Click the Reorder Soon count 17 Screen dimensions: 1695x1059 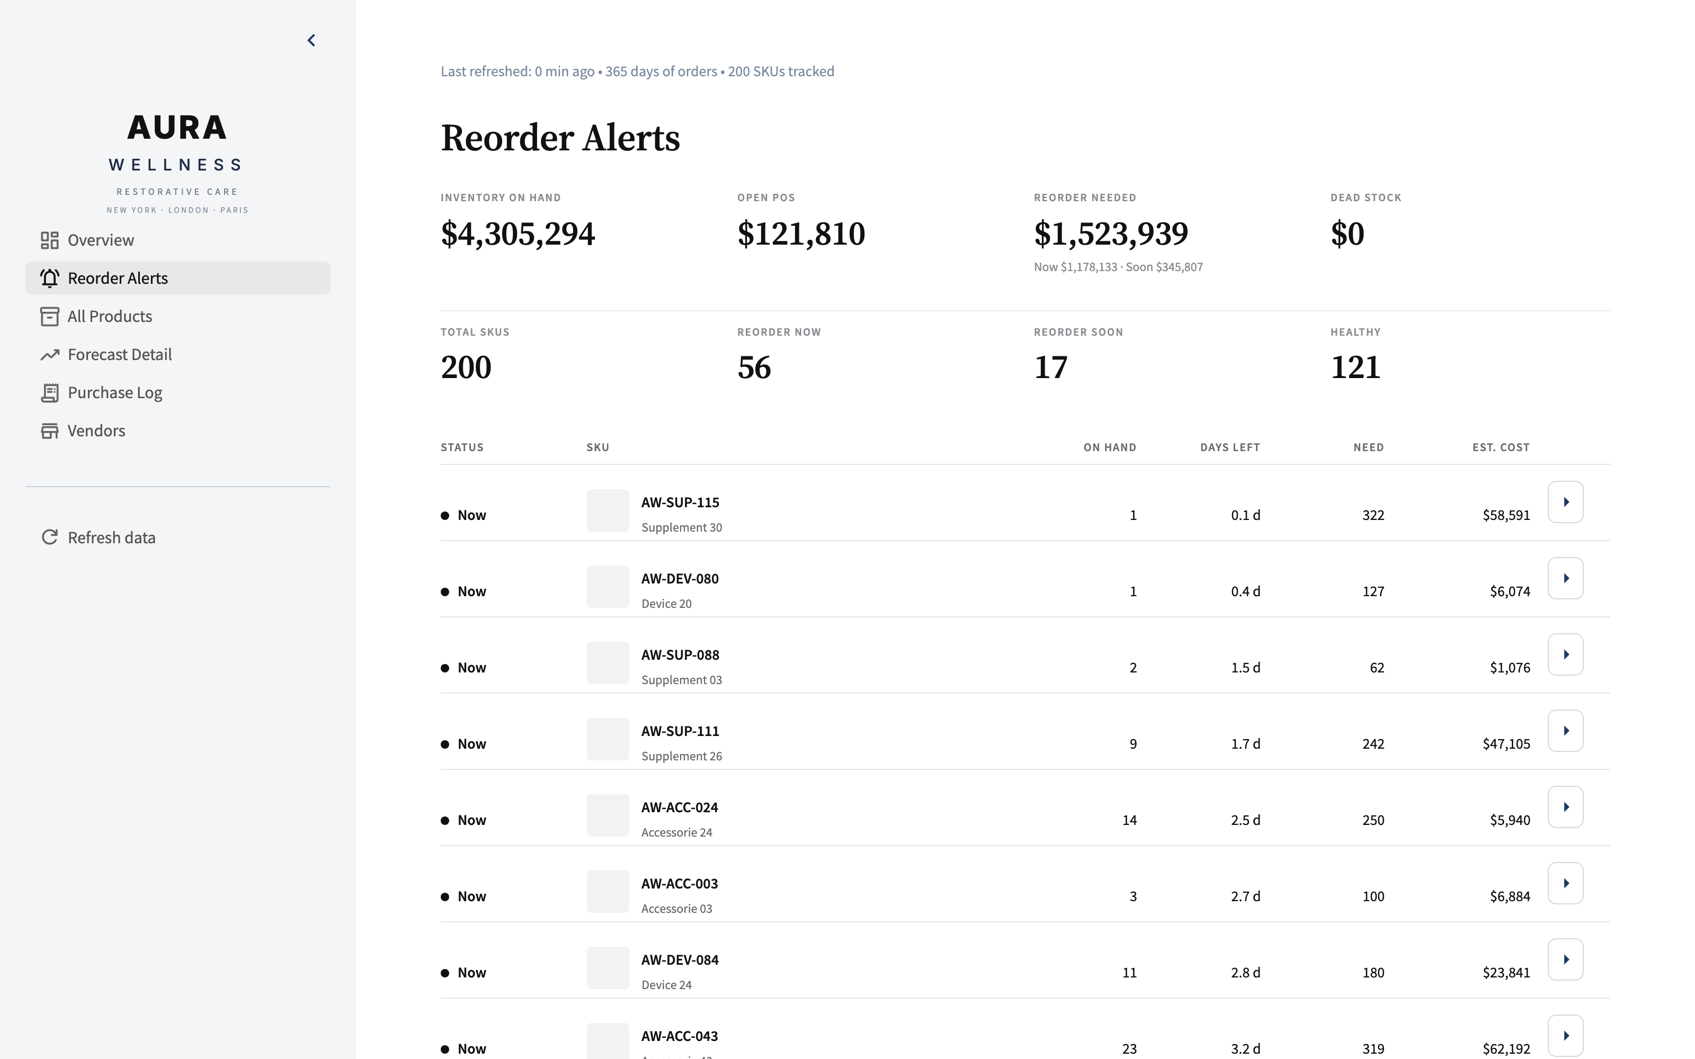tap(1050, 367)
